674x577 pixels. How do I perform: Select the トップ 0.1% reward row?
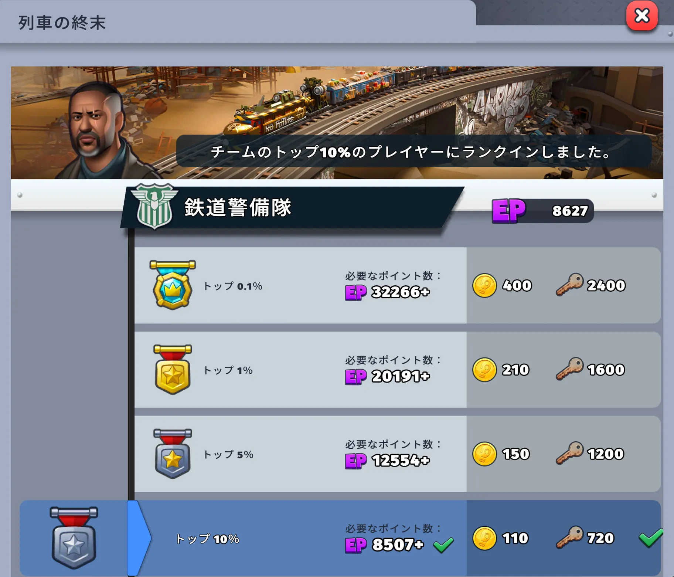[x=397, y=285]
